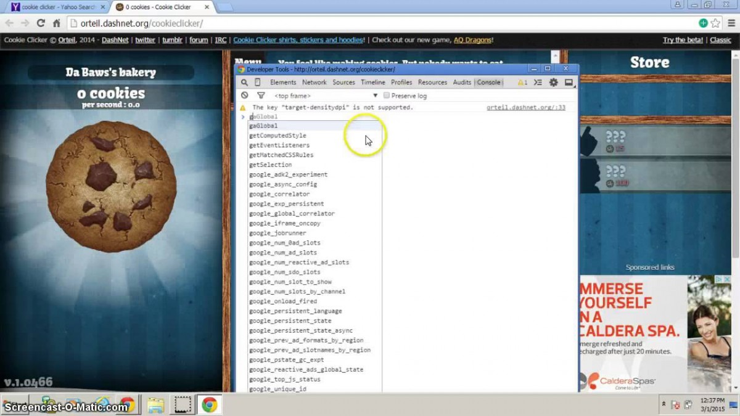Open the Network tab in DevTools
The image size is (740, 416).
(314, 83)
